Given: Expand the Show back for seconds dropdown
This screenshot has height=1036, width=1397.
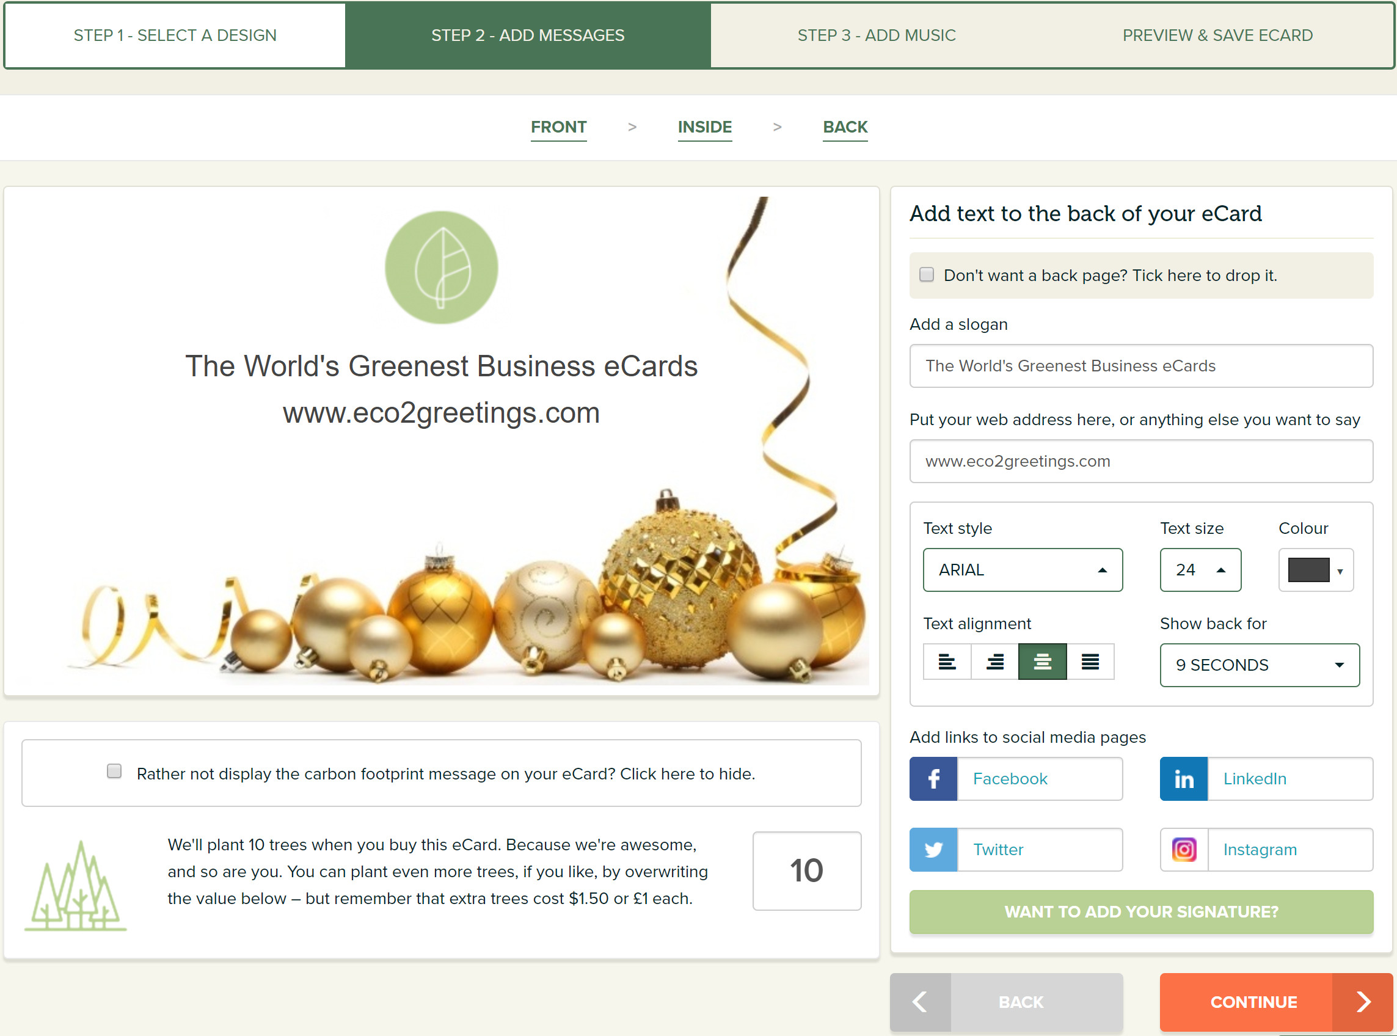Looking at the screenshot, I should point(1260,665).
